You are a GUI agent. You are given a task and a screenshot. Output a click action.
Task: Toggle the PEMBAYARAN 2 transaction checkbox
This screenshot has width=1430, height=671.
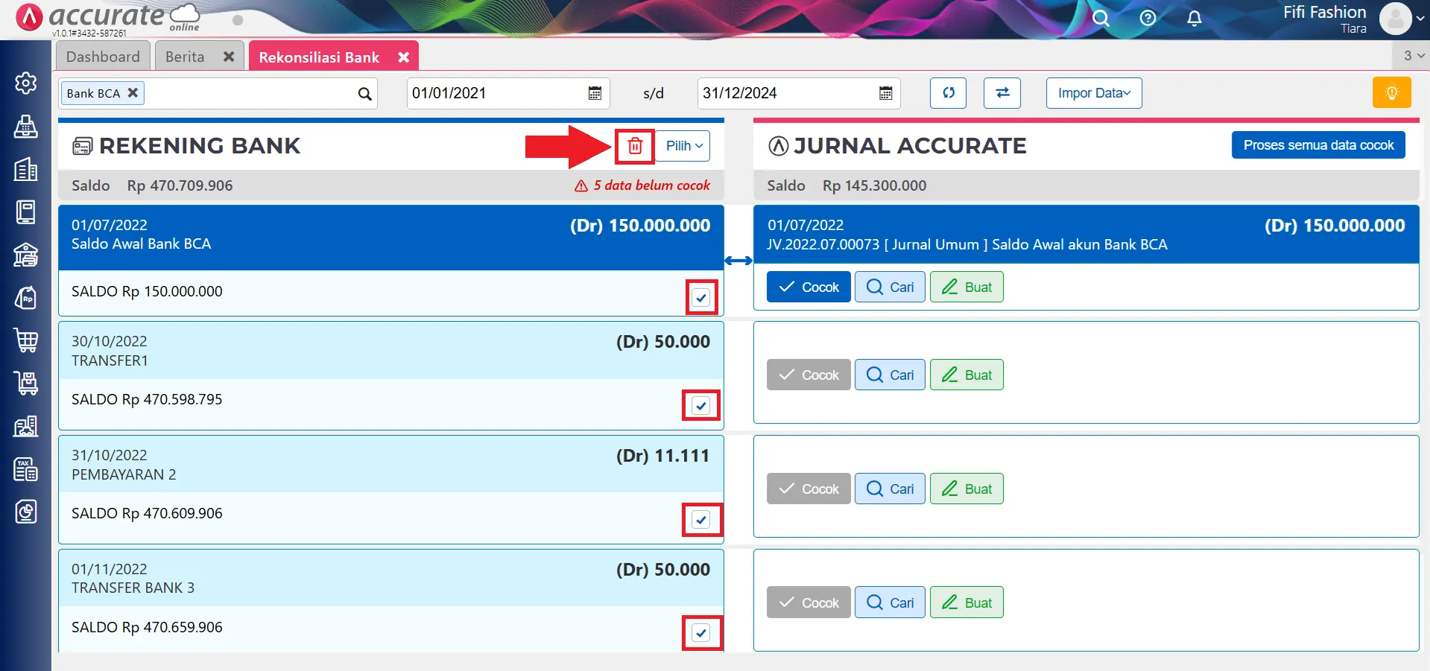tap(700, 520)
